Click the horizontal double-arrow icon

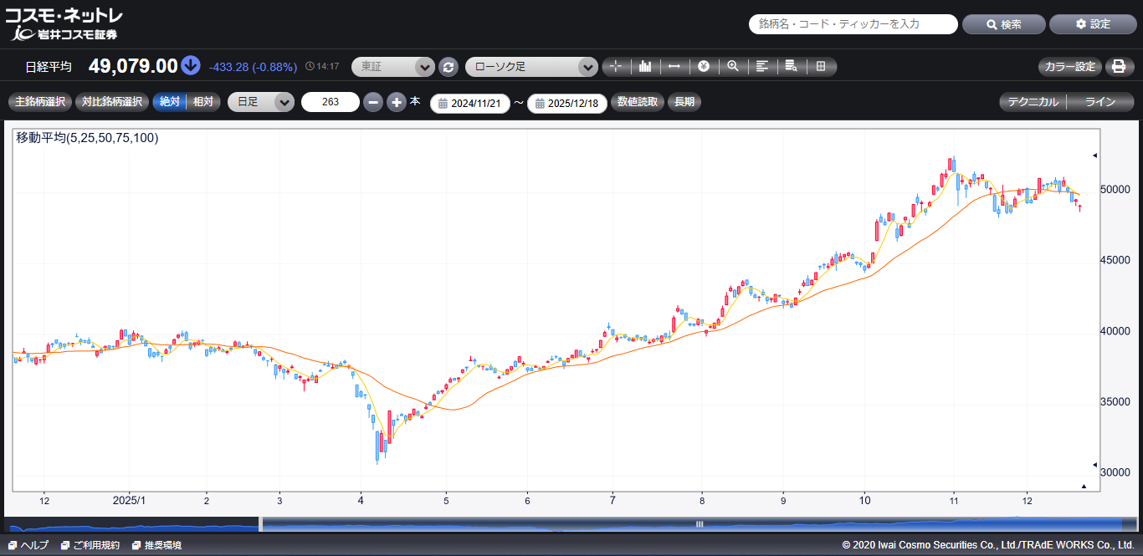[x=674, y=67]
